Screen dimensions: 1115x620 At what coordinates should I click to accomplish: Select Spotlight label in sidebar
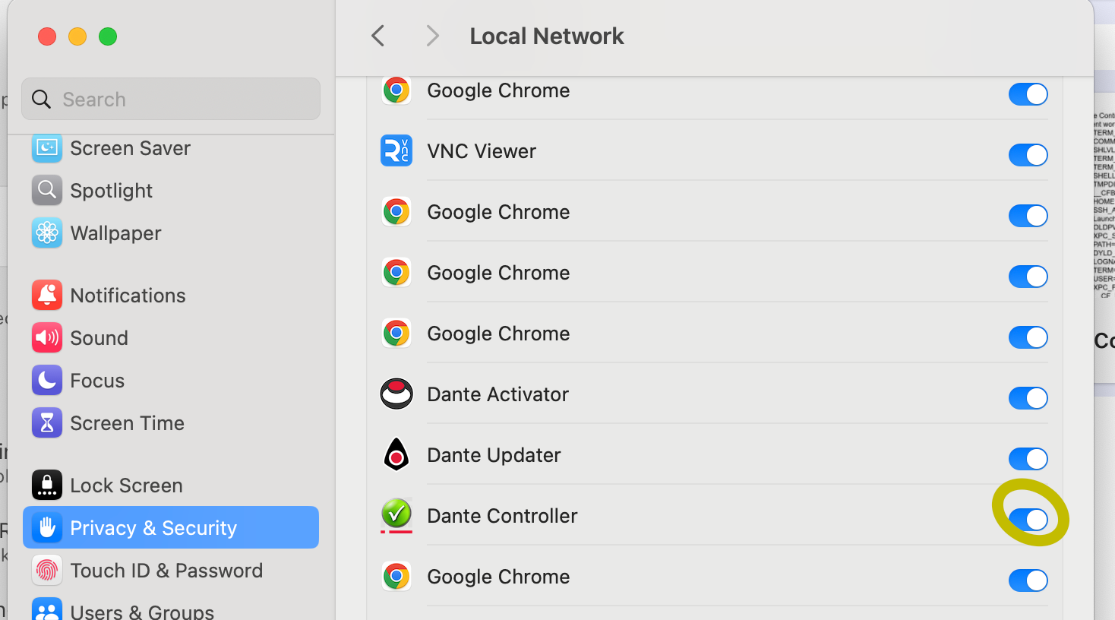pos(111,191)
